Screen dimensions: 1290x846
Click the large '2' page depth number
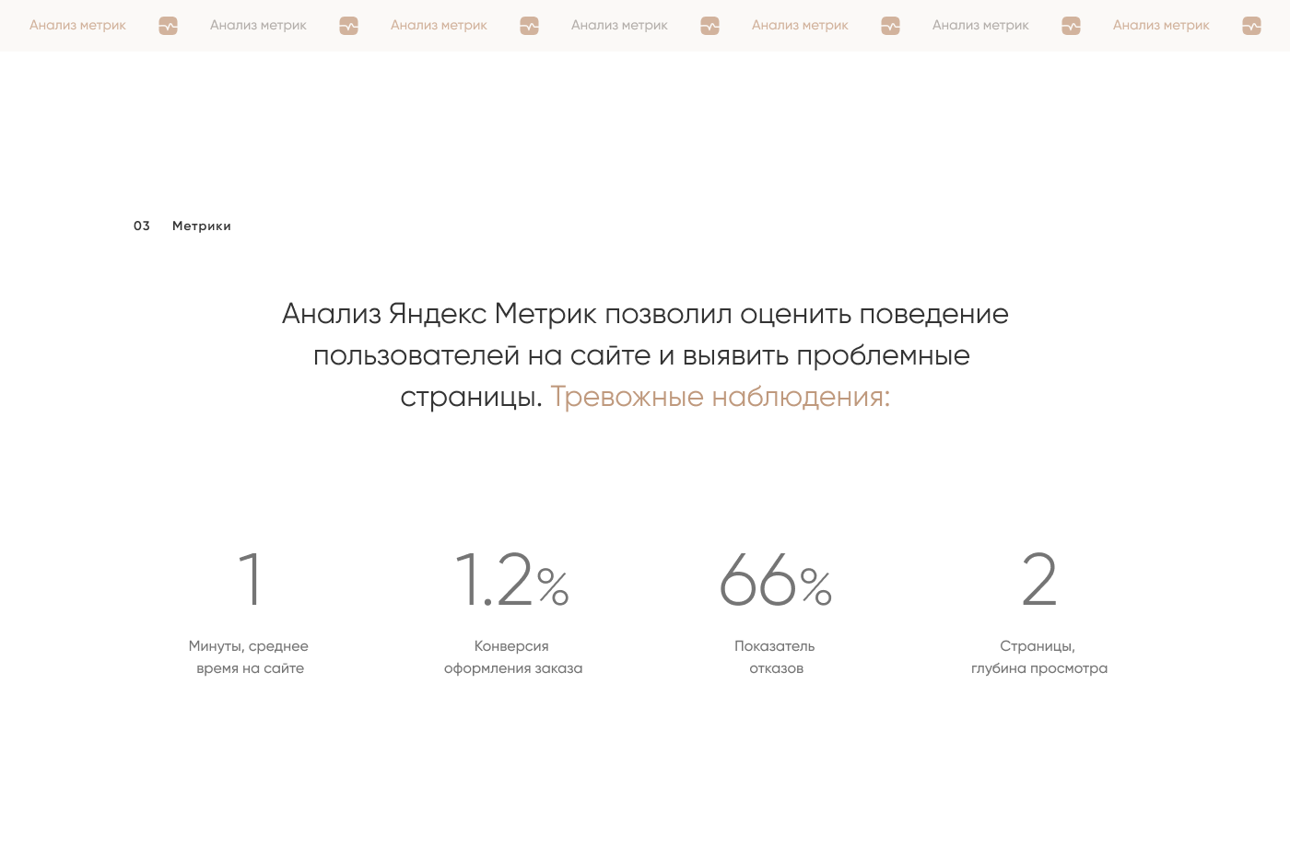tap(1038, 580)
